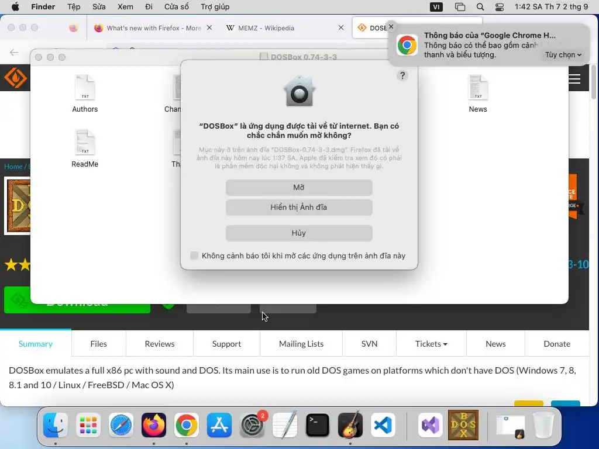Click the menu bar clock and date
Viewport: 599px width, 449px height.
coord(551,7)
